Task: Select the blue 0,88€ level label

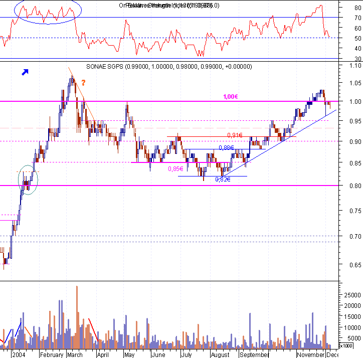Action: (226, 148)
